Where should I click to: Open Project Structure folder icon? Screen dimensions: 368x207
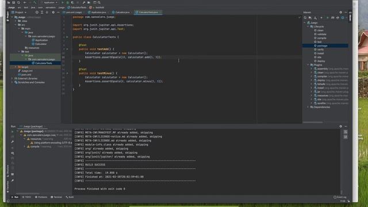[89, 2]
